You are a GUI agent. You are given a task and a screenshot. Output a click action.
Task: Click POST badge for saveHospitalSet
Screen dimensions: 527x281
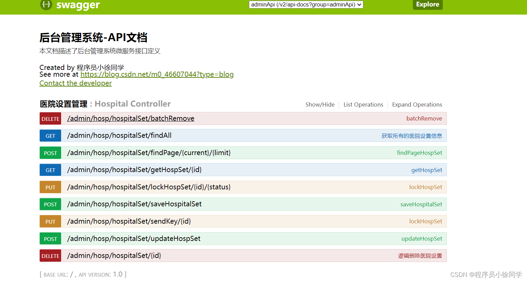click(x=50, y=204)
